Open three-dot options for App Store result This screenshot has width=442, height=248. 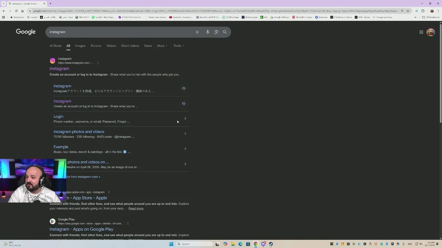(109, 192)
